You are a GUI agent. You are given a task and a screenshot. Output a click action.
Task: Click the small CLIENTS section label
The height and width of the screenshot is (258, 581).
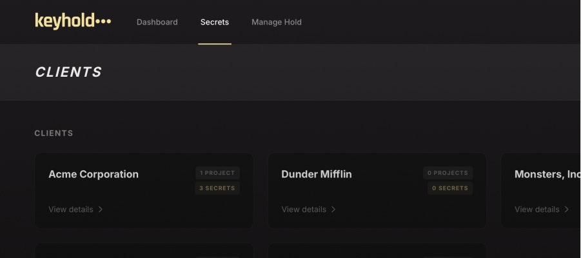pos(54,133)
